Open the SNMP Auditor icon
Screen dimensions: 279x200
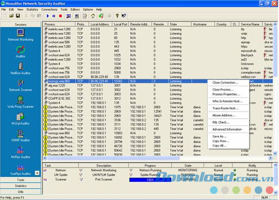coord(20,136)
